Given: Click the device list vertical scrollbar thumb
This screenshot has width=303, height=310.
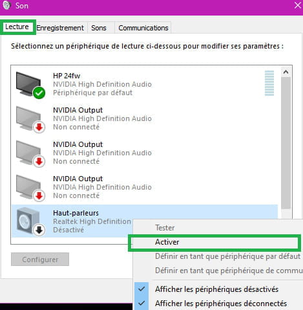Looking at the screenshot, I should (x=286, y=142).
